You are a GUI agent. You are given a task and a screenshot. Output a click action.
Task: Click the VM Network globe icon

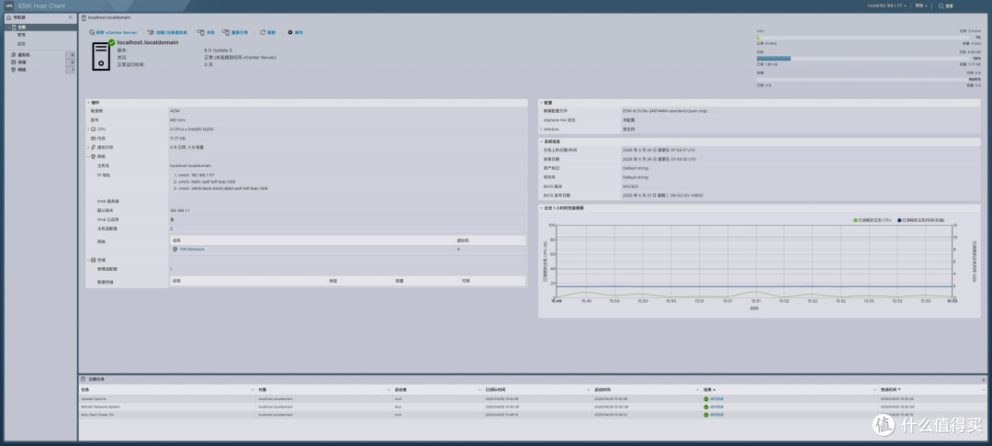click(x=175, y=249)
